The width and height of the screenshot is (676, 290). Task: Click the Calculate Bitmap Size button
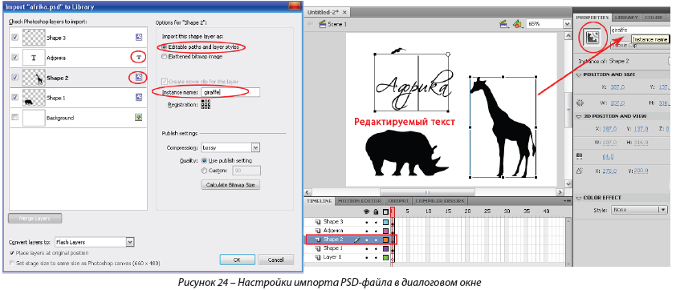point(230,185)
